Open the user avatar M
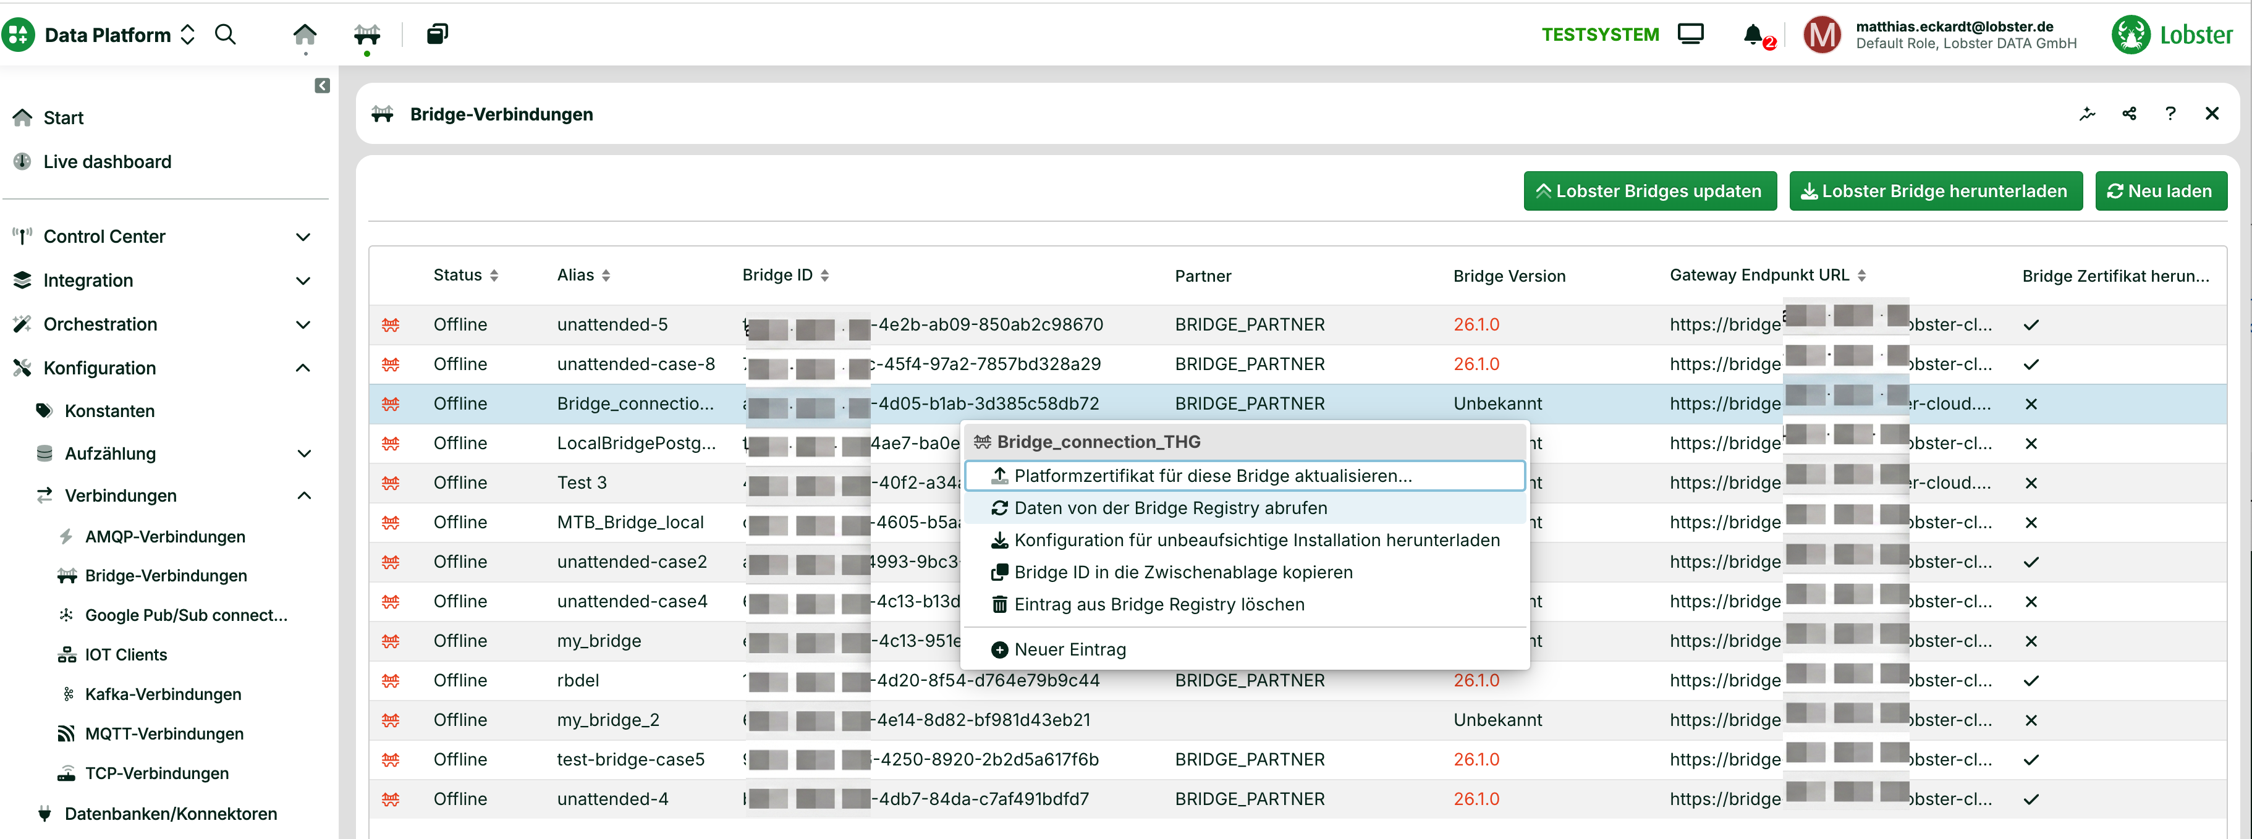The image size is (2252, 839). (1822, 35)
